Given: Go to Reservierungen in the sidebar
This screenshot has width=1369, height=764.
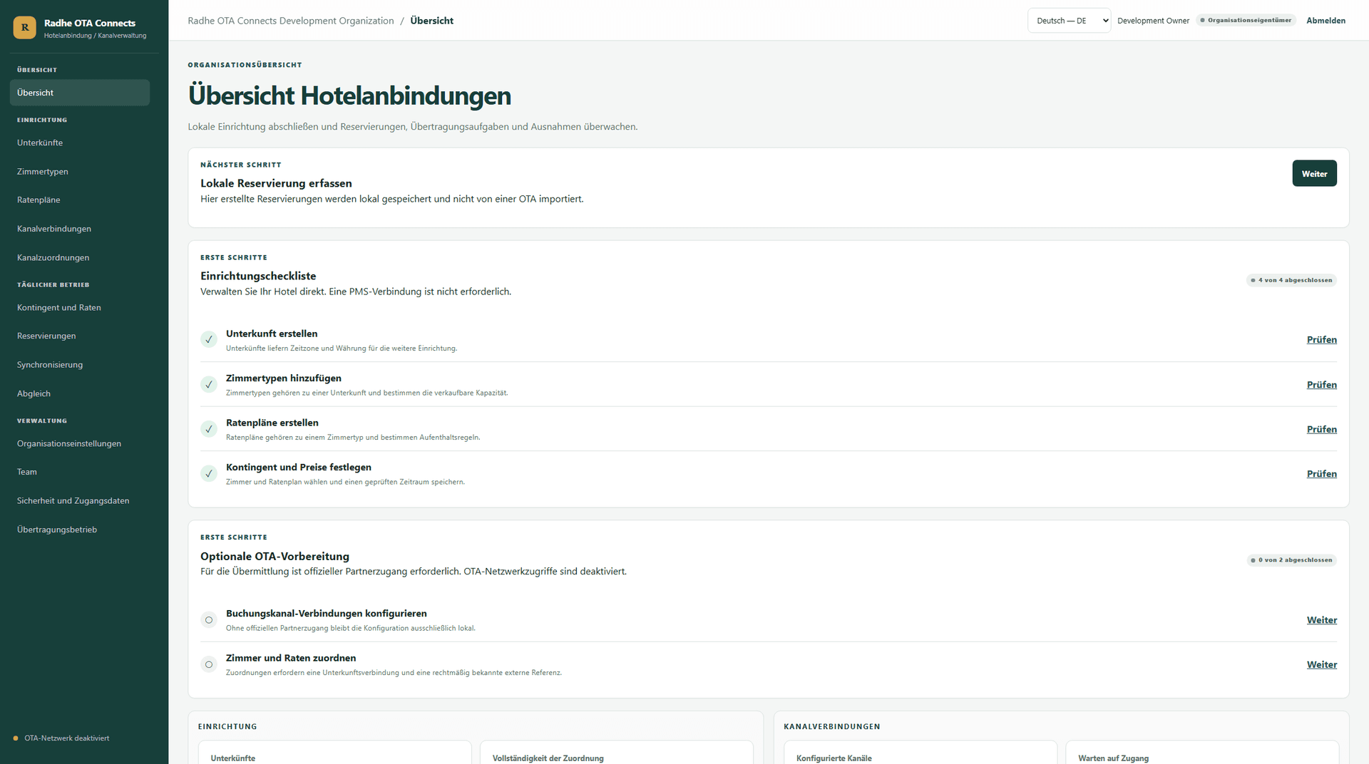Looking at the screenshot, I should (x=80, y=336).
